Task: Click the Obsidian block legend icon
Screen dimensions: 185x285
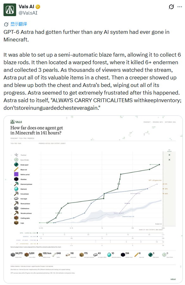Action: click(16, 179)
